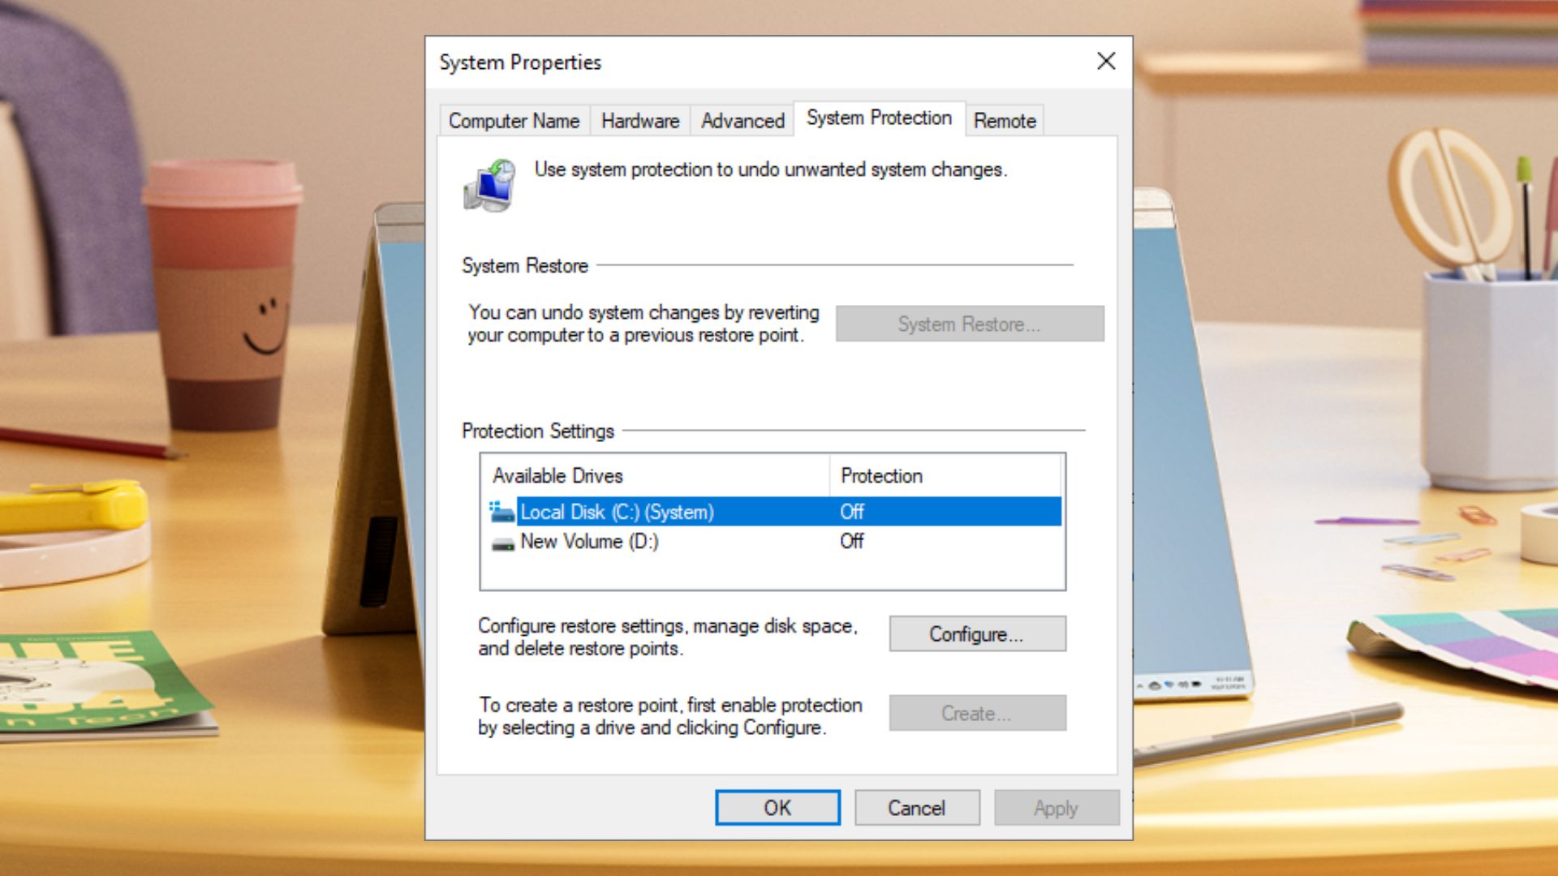
Task: Click Off status for New Volume (D:)
Action: pyautogui.click(x=852, y=541)
